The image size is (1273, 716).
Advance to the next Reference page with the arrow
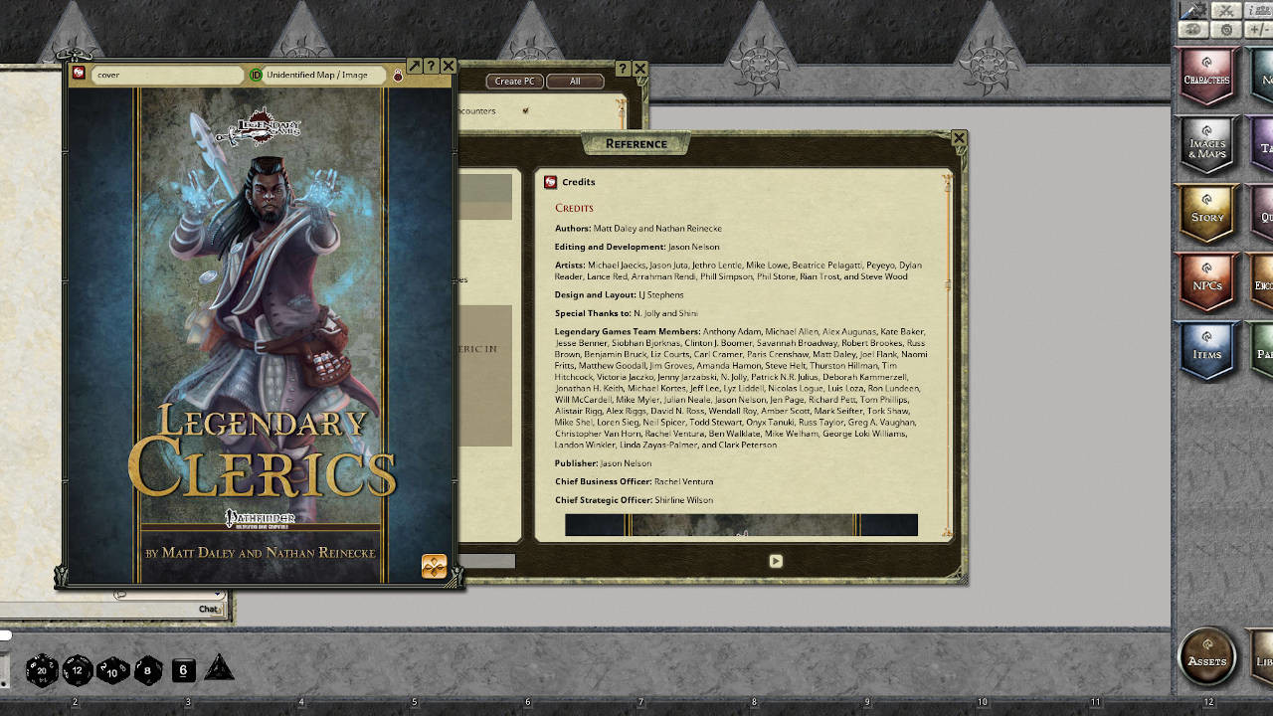776,560
